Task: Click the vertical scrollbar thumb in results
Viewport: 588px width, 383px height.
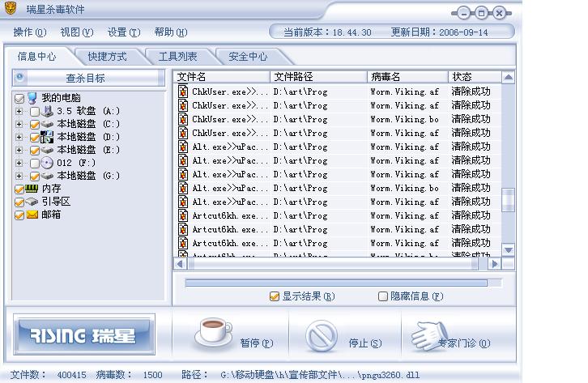Action: [508, 200]
